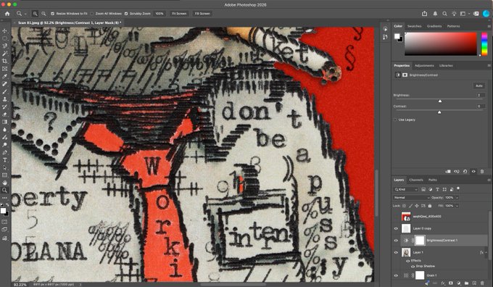This screenshot has width=493, height=287.
Task: Select the Pen tool
Action: coord(5,152)
